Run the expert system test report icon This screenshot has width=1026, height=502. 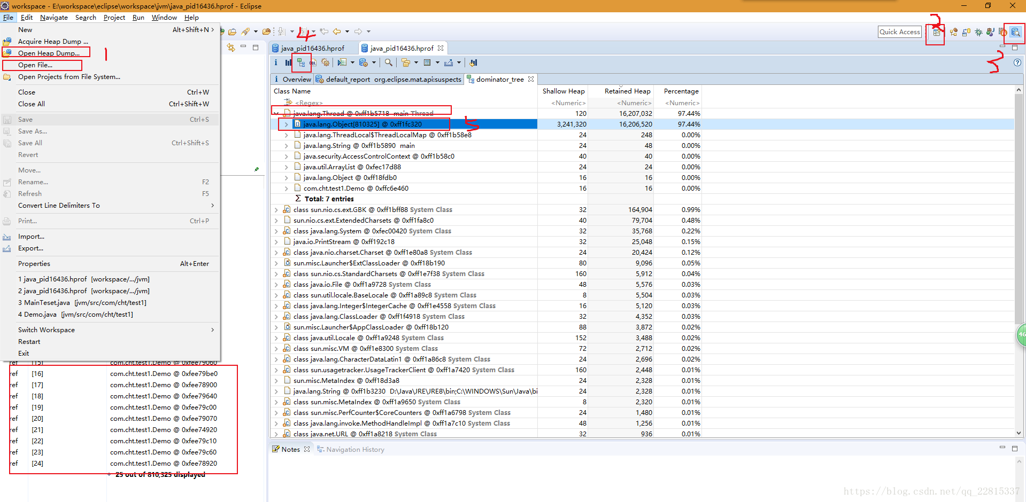(342, 62)
